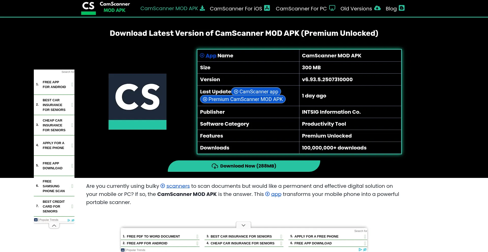This screenshot has height=252, width=488.
Task: Click the eye icon in the sidebar ad footer
Action: pos(73,220)
